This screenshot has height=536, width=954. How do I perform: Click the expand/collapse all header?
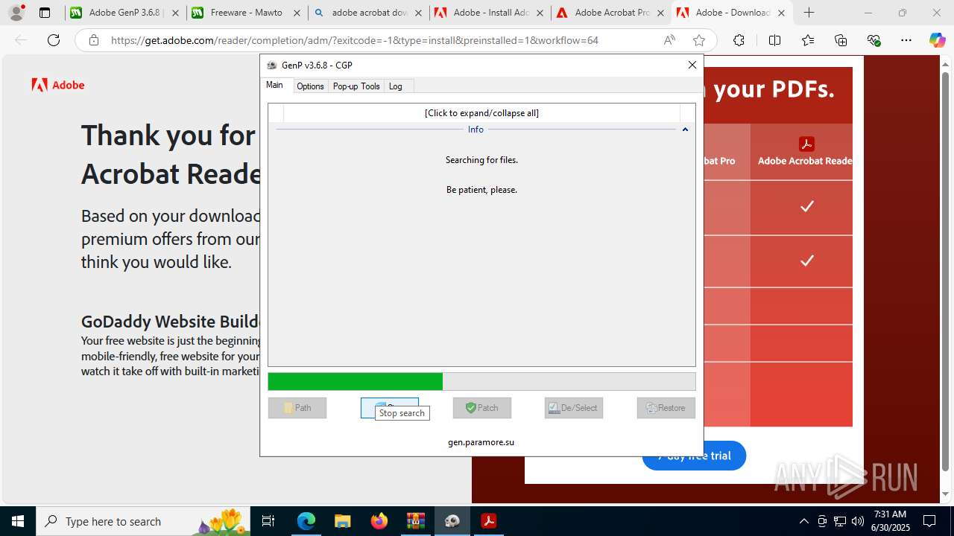coord(481,113)
